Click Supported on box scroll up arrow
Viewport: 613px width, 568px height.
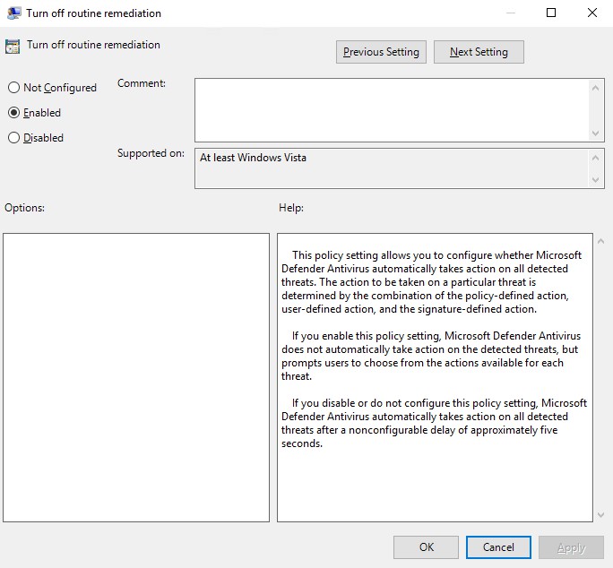[595, 158]
